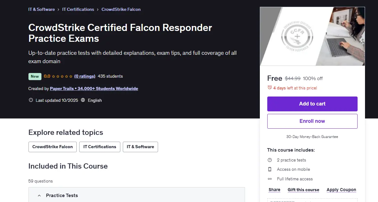
Task: Click the Share link
Action: tap(274, 190)
